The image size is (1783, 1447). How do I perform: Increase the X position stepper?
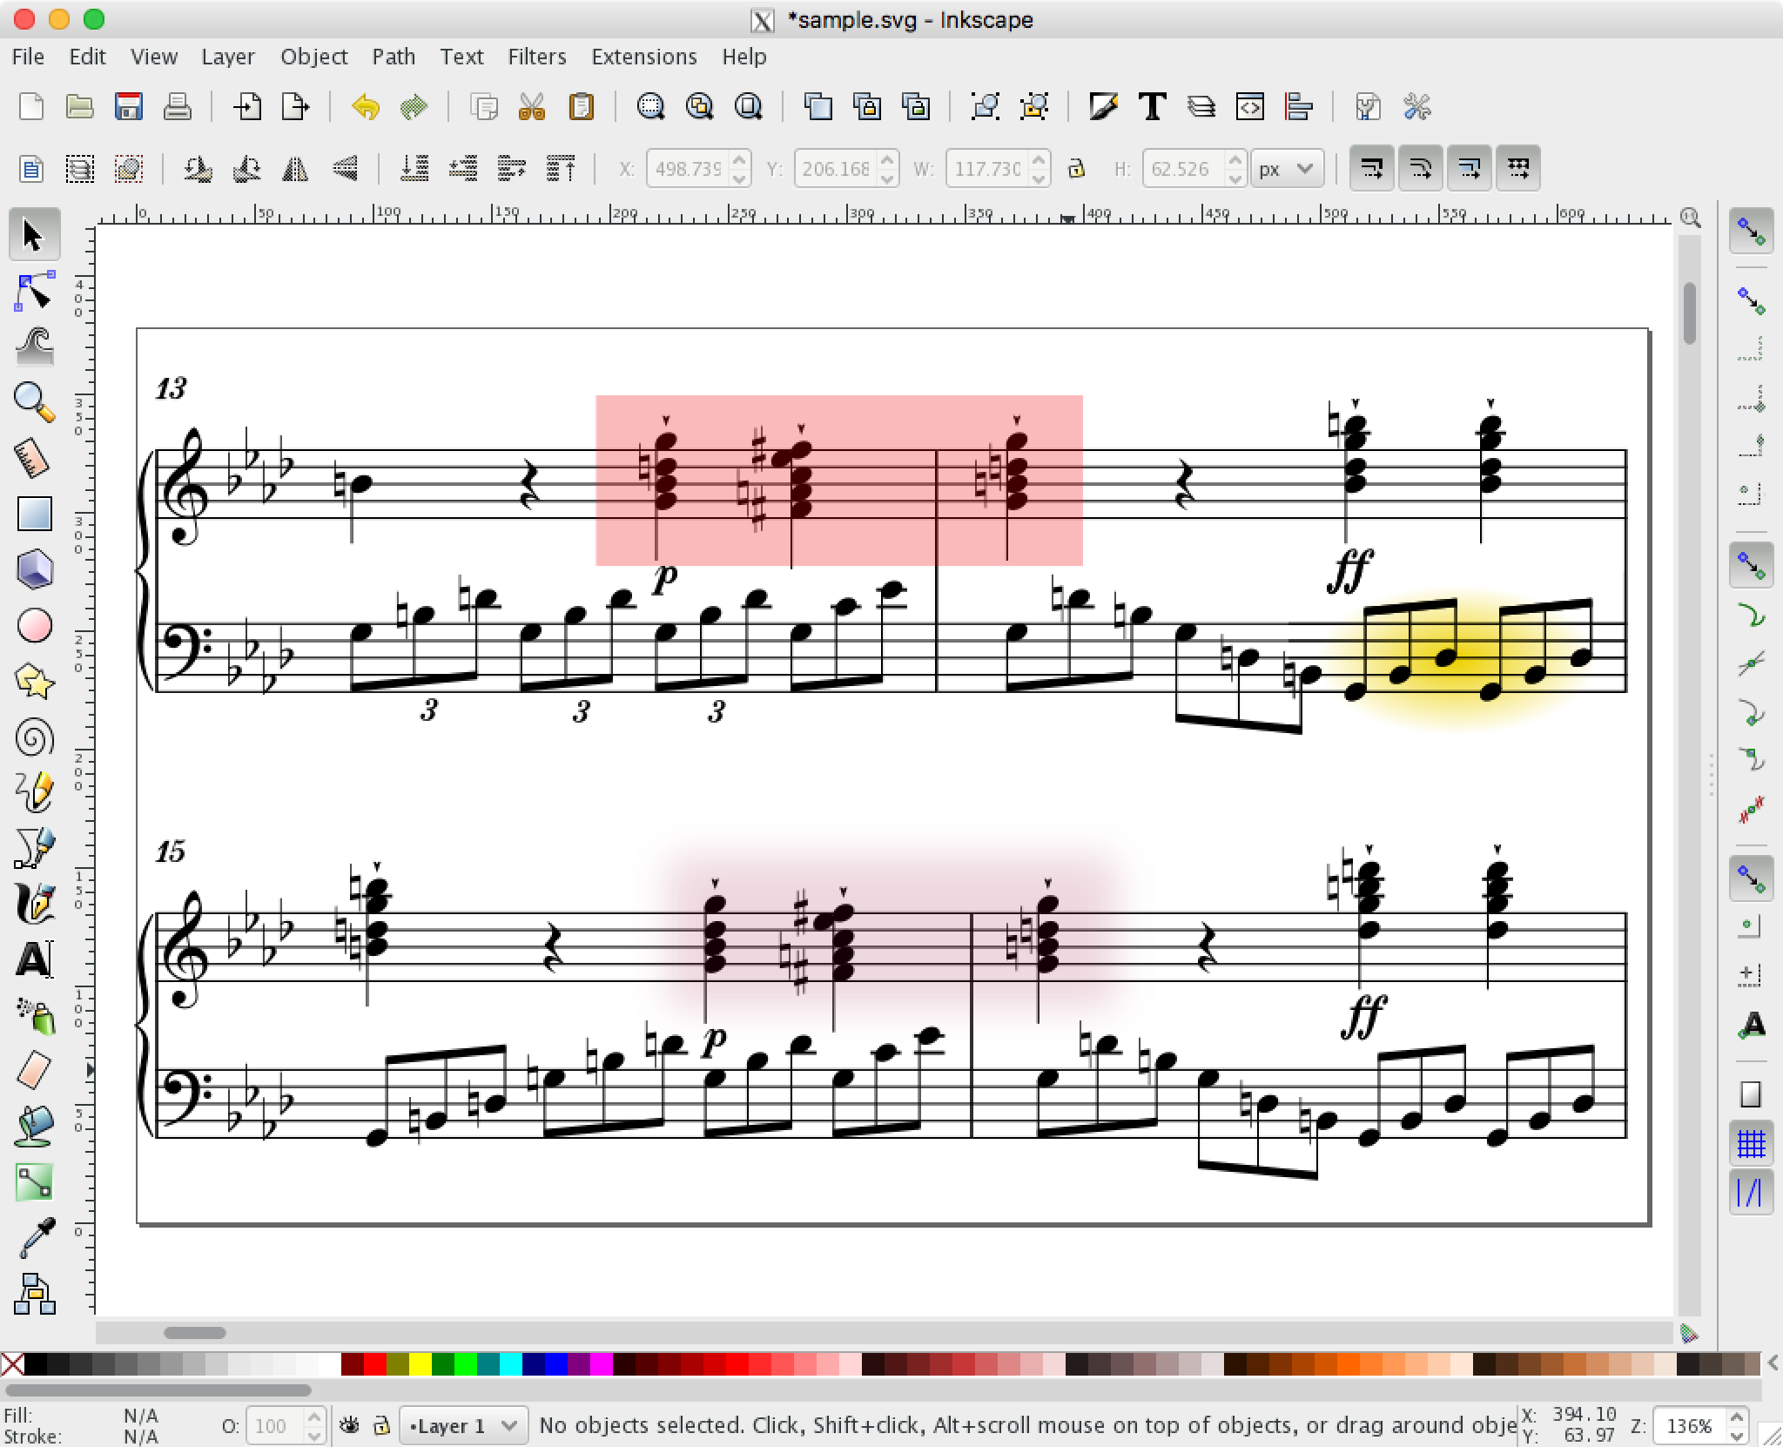(x=740, y=158)
